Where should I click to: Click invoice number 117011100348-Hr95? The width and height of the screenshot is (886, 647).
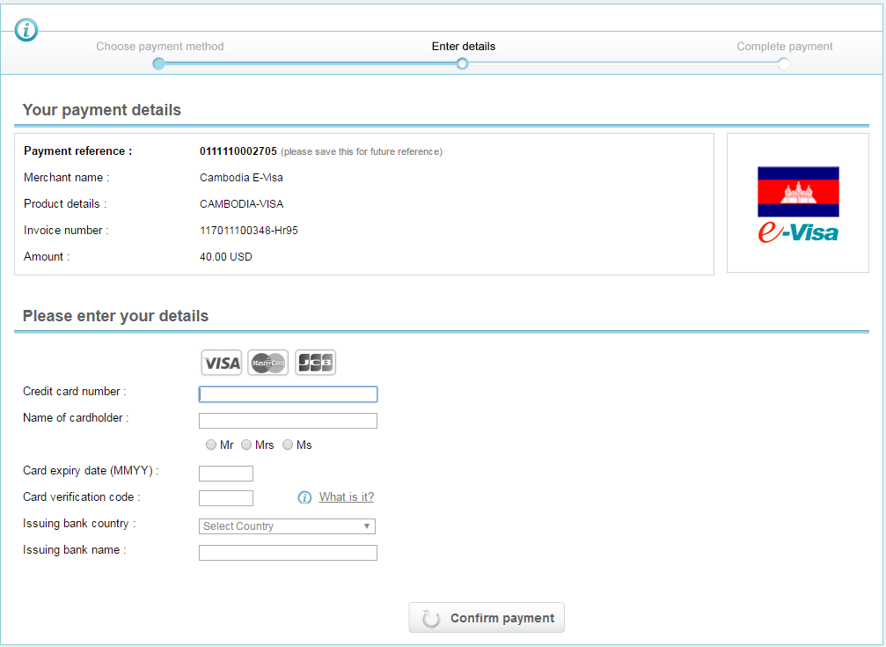point(249,230)
